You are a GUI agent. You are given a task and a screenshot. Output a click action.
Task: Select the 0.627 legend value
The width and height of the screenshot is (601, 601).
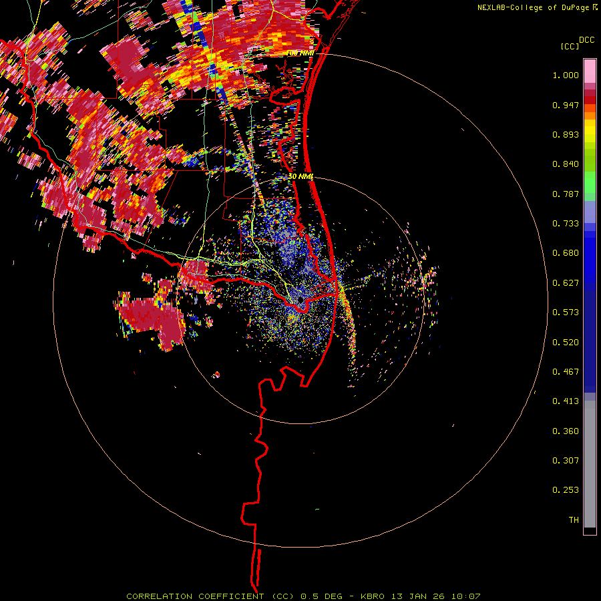pyautogui.click(x=566, y=283)
